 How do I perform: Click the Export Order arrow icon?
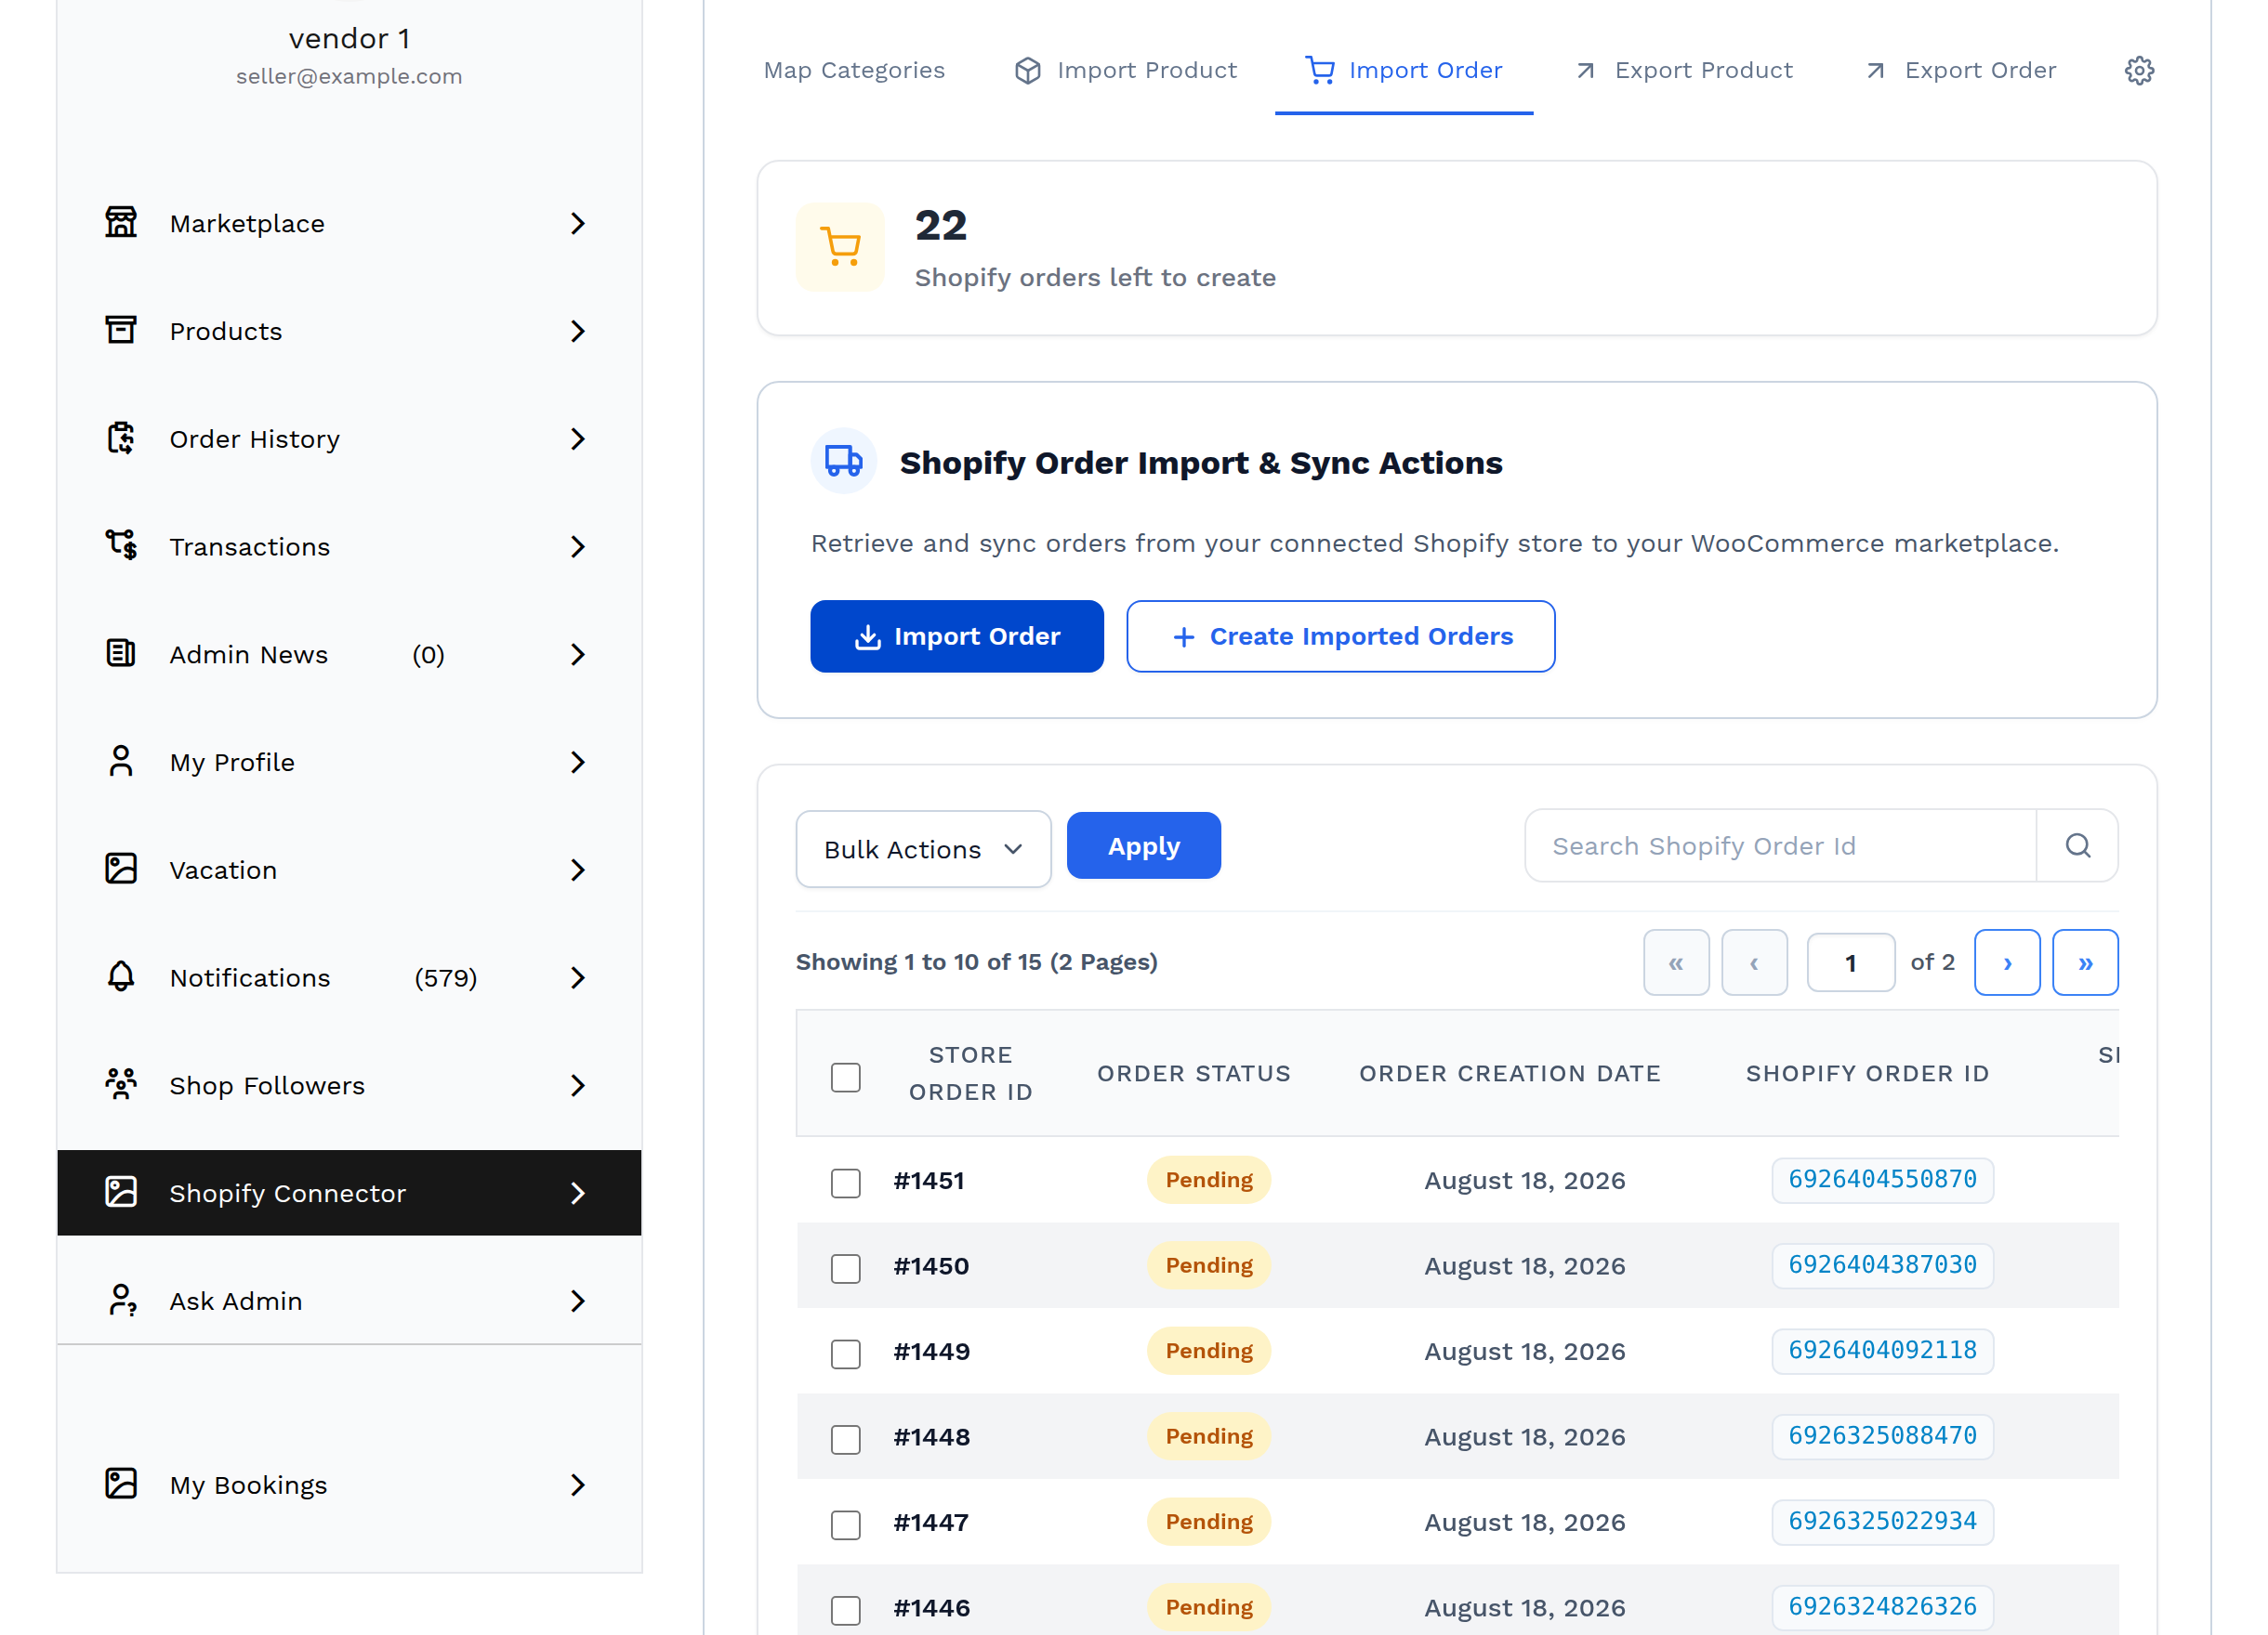1876,71
